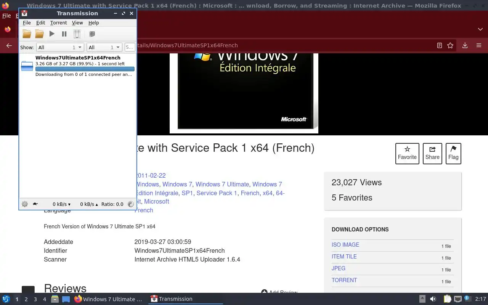Open torrent properties icon in toolbar
The image size is (488, 305).
92,34
